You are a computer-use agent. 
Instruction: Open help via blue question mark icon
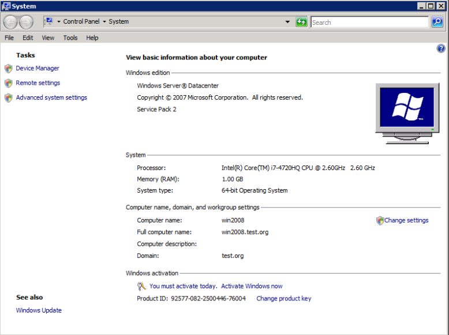(441, 48)
